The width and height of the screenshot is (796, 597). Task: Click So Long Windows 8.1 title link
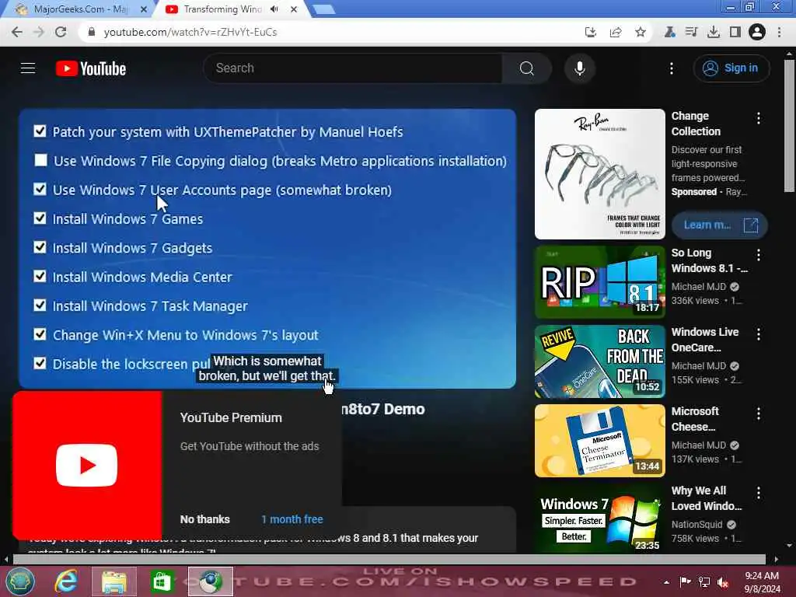pos(709,260)
